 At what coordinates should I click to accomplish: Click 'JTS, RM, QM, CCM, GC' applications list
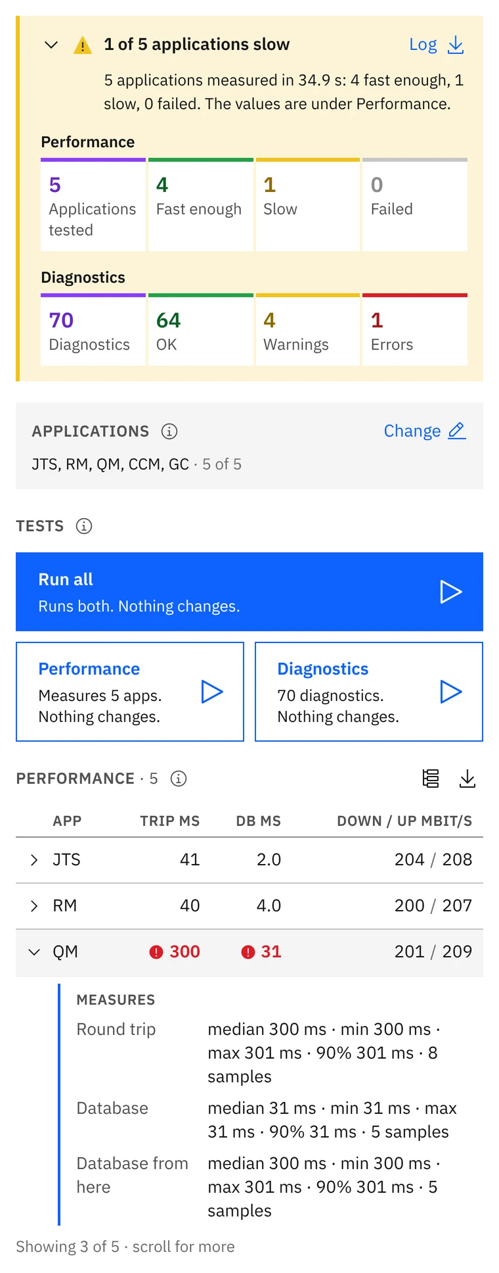tap(110, 464)
